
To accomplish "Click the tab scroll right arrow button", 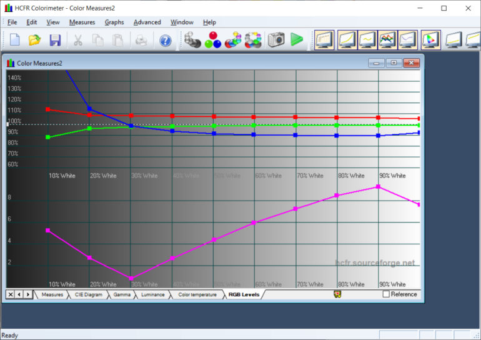I will pyautogui.click(x=27, y=294).
